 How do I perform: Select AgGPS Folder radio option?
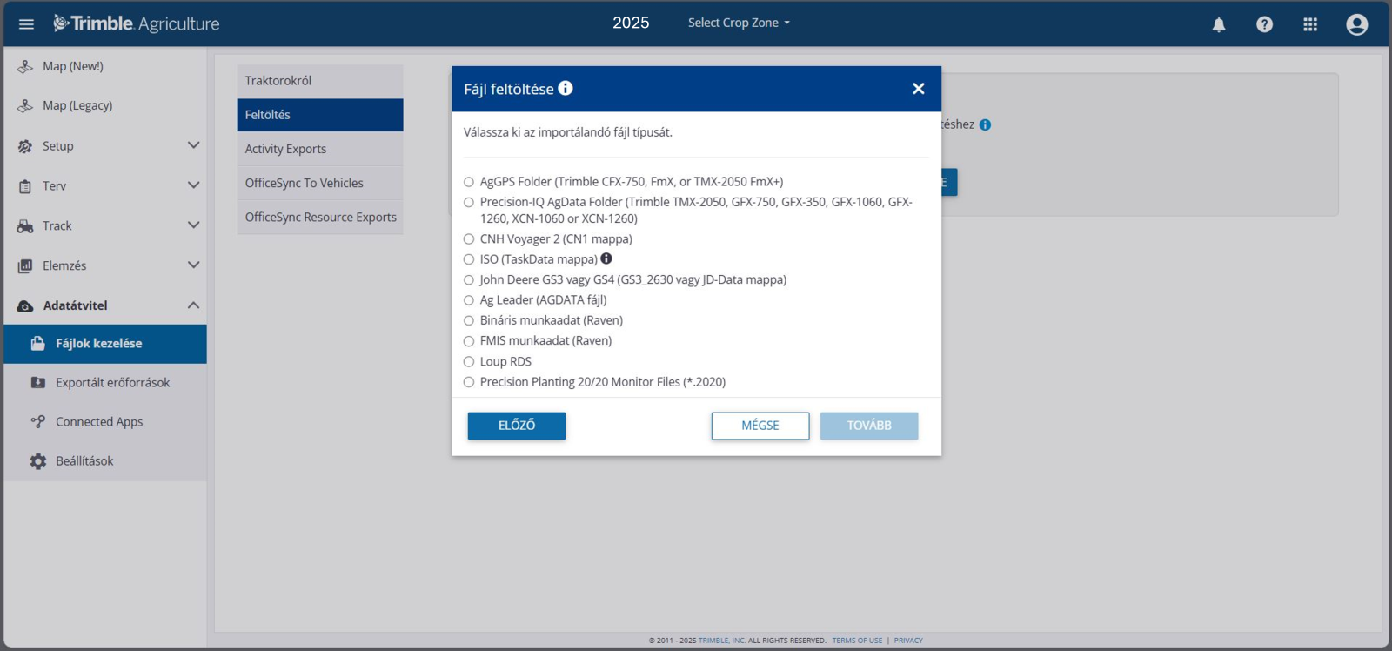[x=469, y=182]
